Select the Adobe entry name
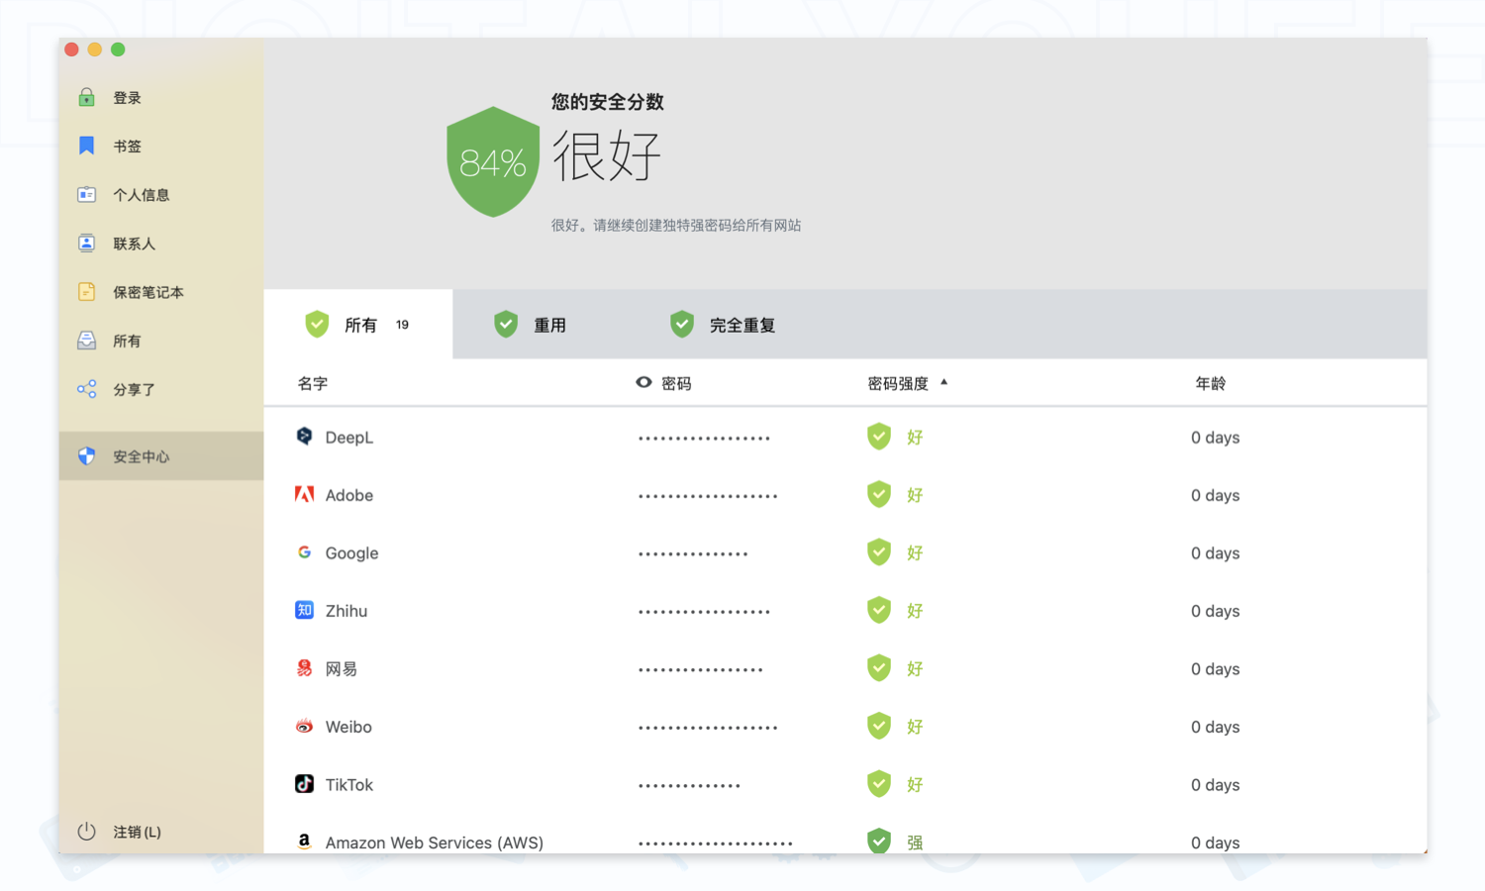Image resolution: width=1485 pixels, height=891 pixels. click(348, 495)
